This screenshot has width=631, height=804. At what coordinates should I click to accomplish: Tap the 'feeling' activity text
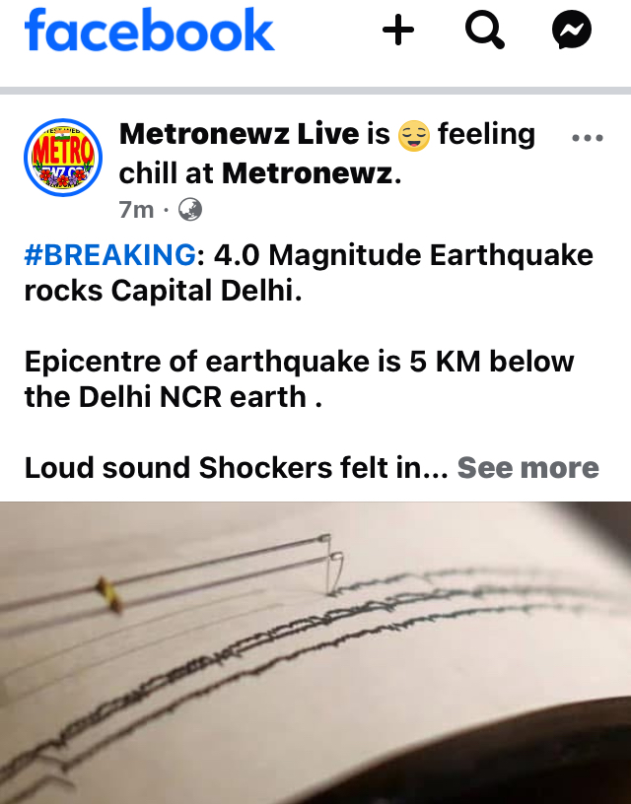486,135
